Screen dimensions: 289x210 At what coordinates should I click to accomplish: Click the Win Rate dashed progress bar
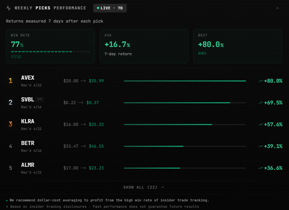[51, 52]
